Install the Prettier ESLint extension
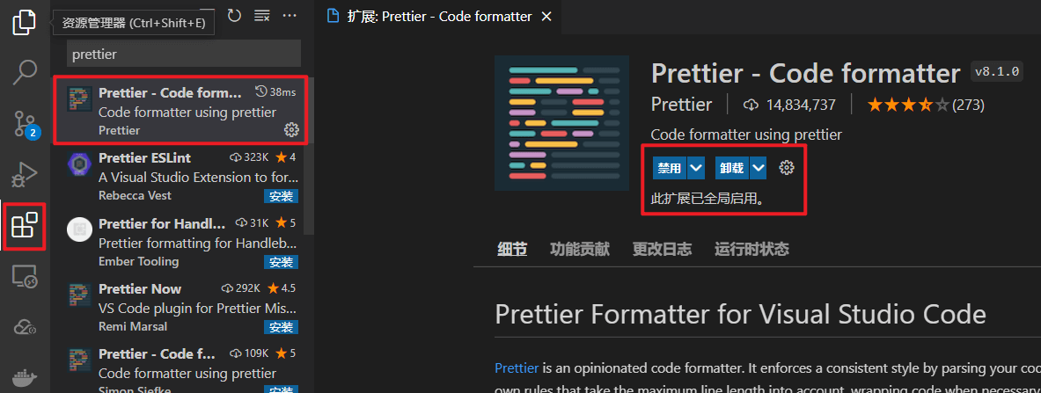 pyautogui.click(x=281, y=196)
